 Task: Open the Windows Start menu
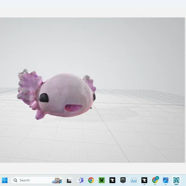[x=5, y=180]
